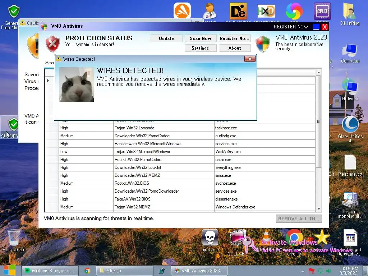Click the Windows shield logo beside VM0 Antivirus 2023

pos(263,43)
